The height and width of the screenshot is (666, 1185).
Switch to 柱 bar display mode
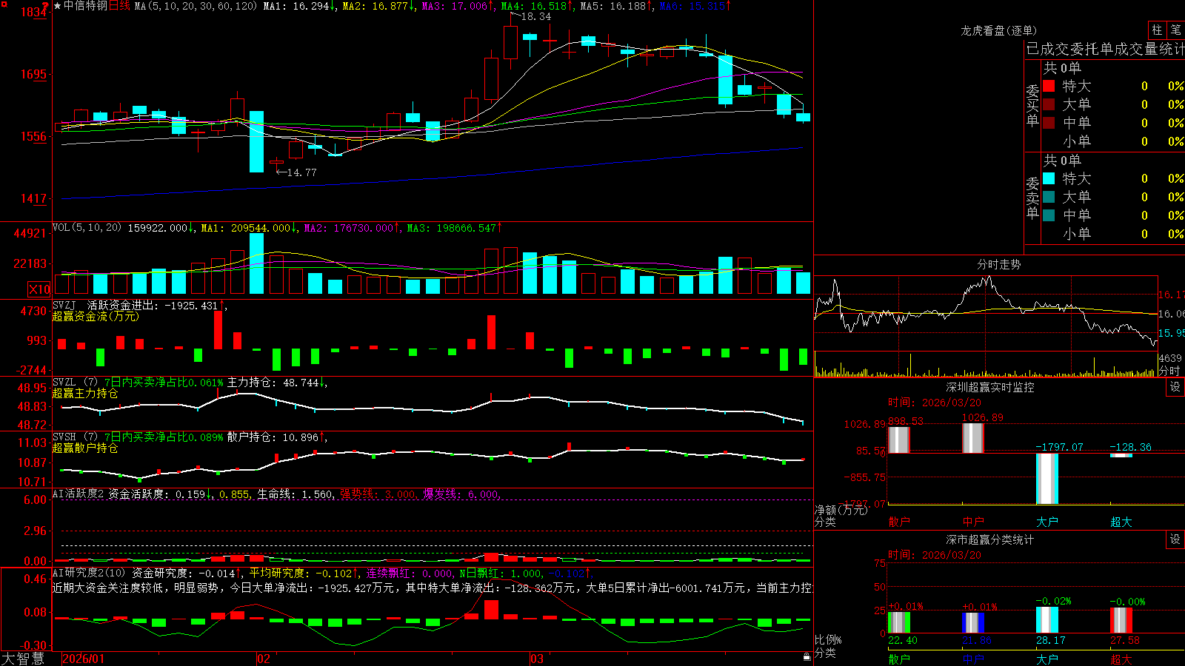[x=1157, y=30]
